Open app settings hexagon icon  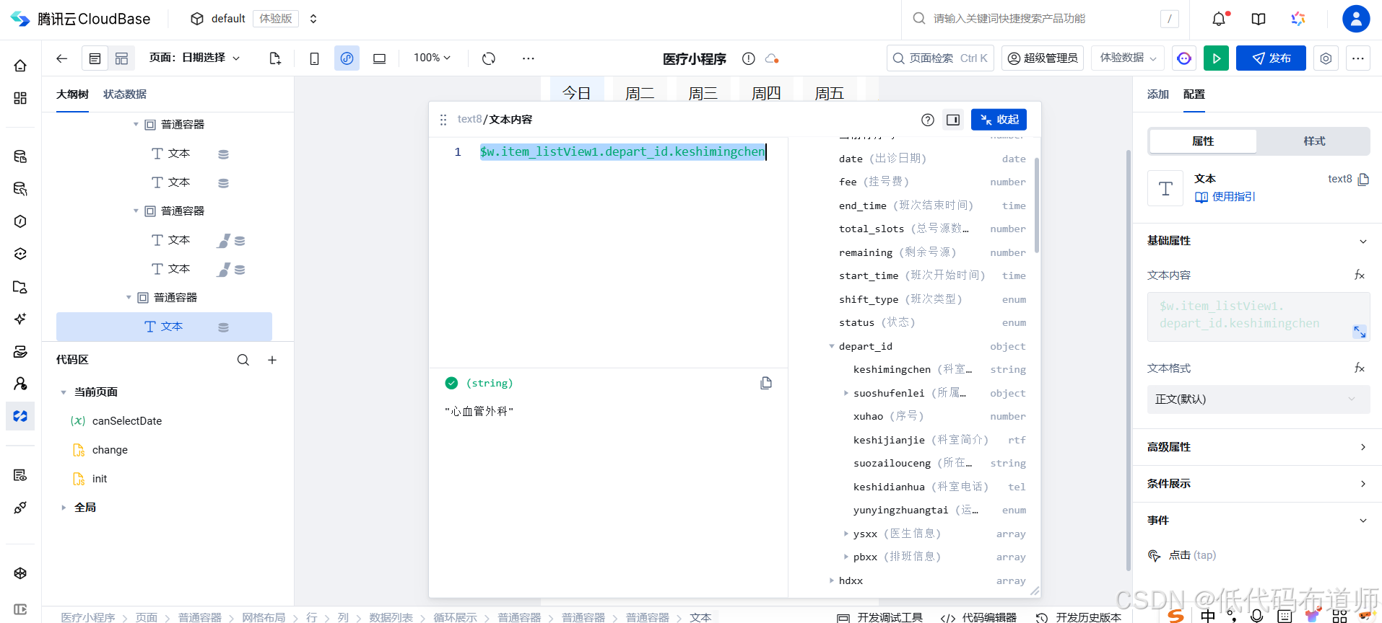[x=1326, y=58]
